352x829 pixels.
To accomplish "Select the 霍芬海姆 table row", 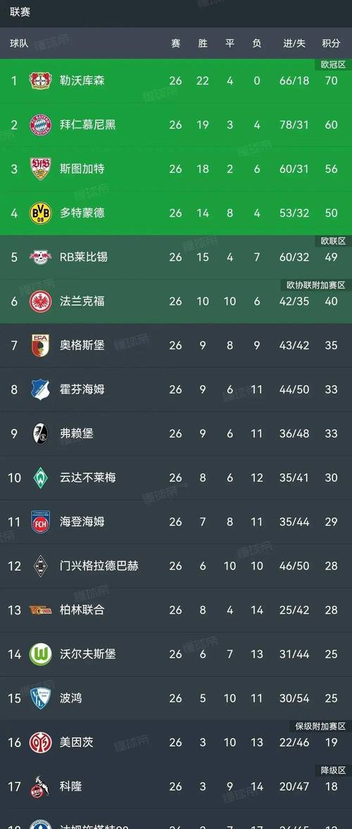I will pyautogui.click(x=176, y=389).
